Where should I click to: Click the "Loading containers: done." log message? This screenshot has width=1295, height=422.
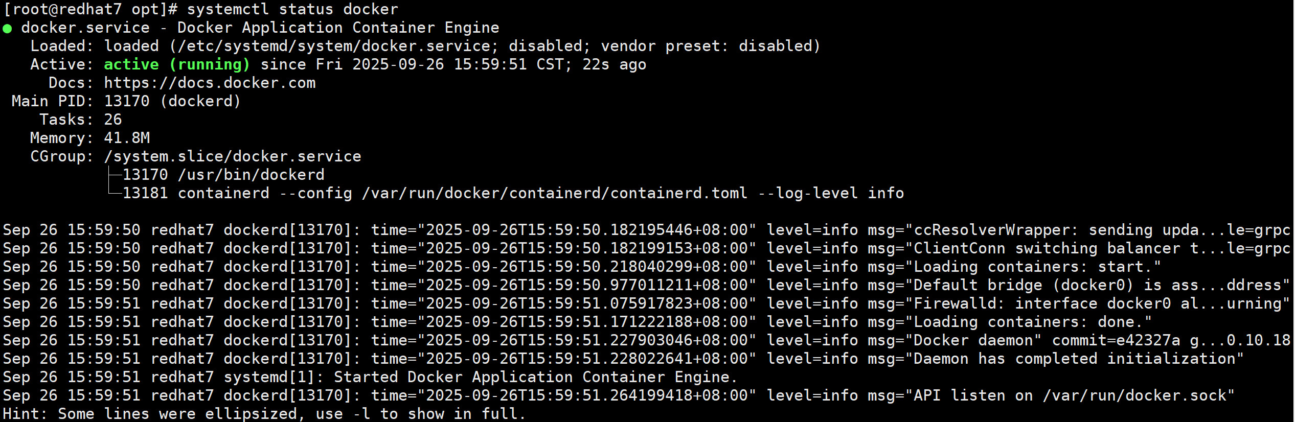(x=1032, y=322)
